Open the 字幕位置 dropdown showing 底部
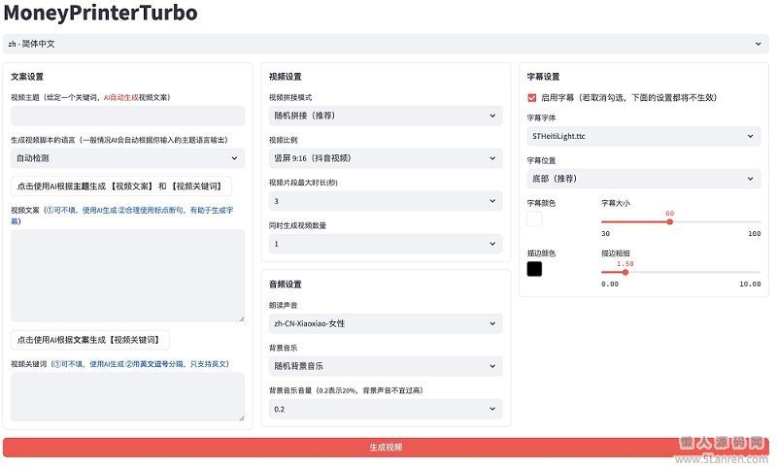This screenshot has height=468, width=777. tap(644, 179)
